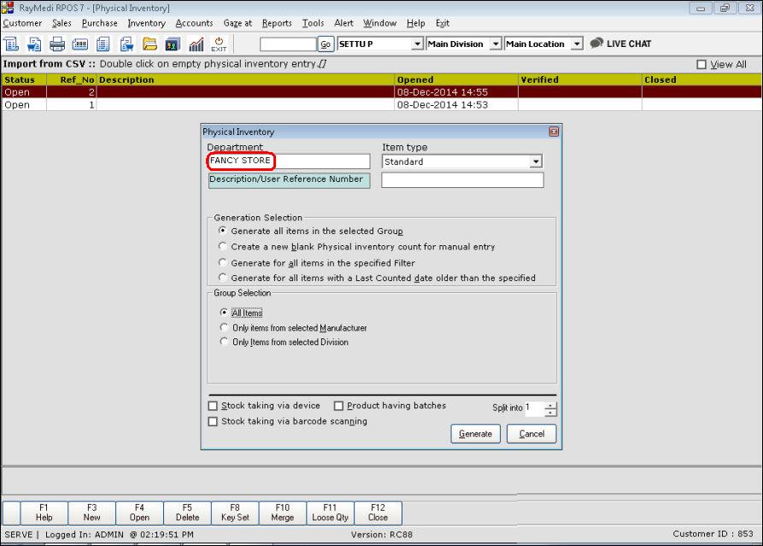The width and height of the screenshot is (763, 546).
Task: Select Generate all items in selected Group
Action: pyautogui.click(x=222, y=231)
